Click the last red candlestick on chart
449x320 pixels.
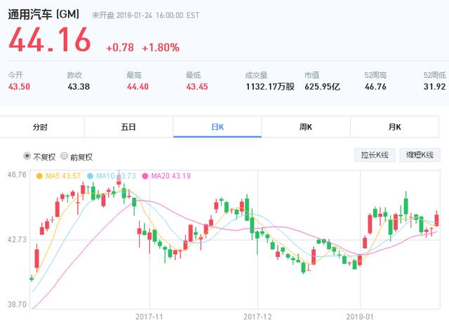(x=436, y=220)
